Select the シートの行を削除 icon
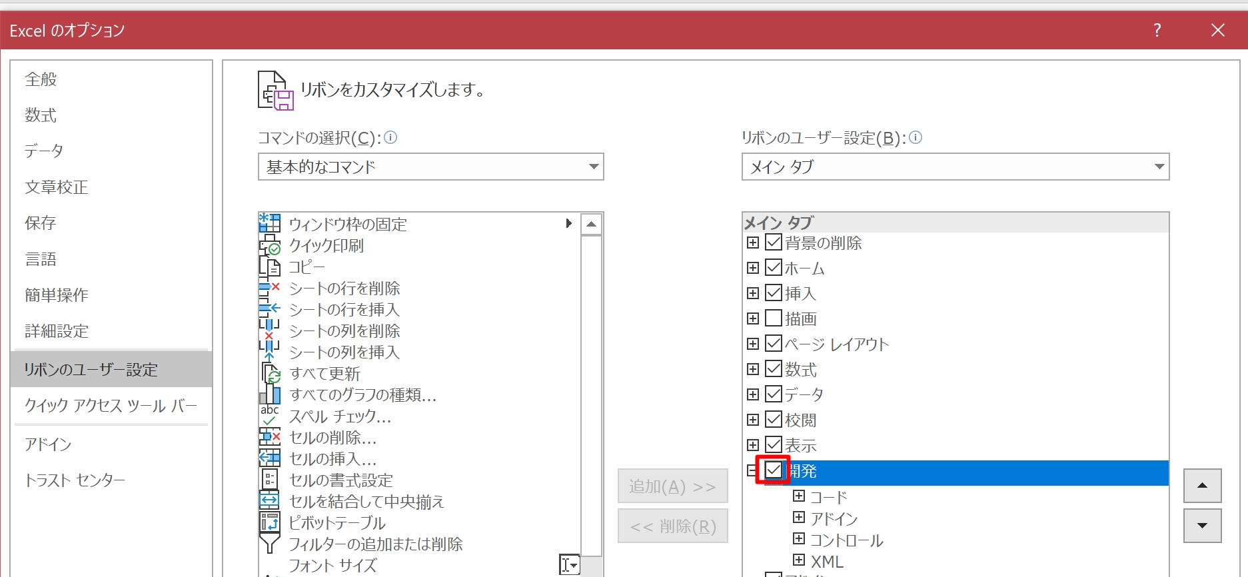The height and width of the screenshot is (577, 1248). click(269, 288)
